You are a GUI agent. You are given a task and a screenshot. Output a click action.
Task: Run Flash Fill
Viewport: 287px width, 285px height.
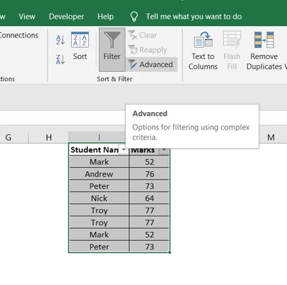(x=232, y=51)
